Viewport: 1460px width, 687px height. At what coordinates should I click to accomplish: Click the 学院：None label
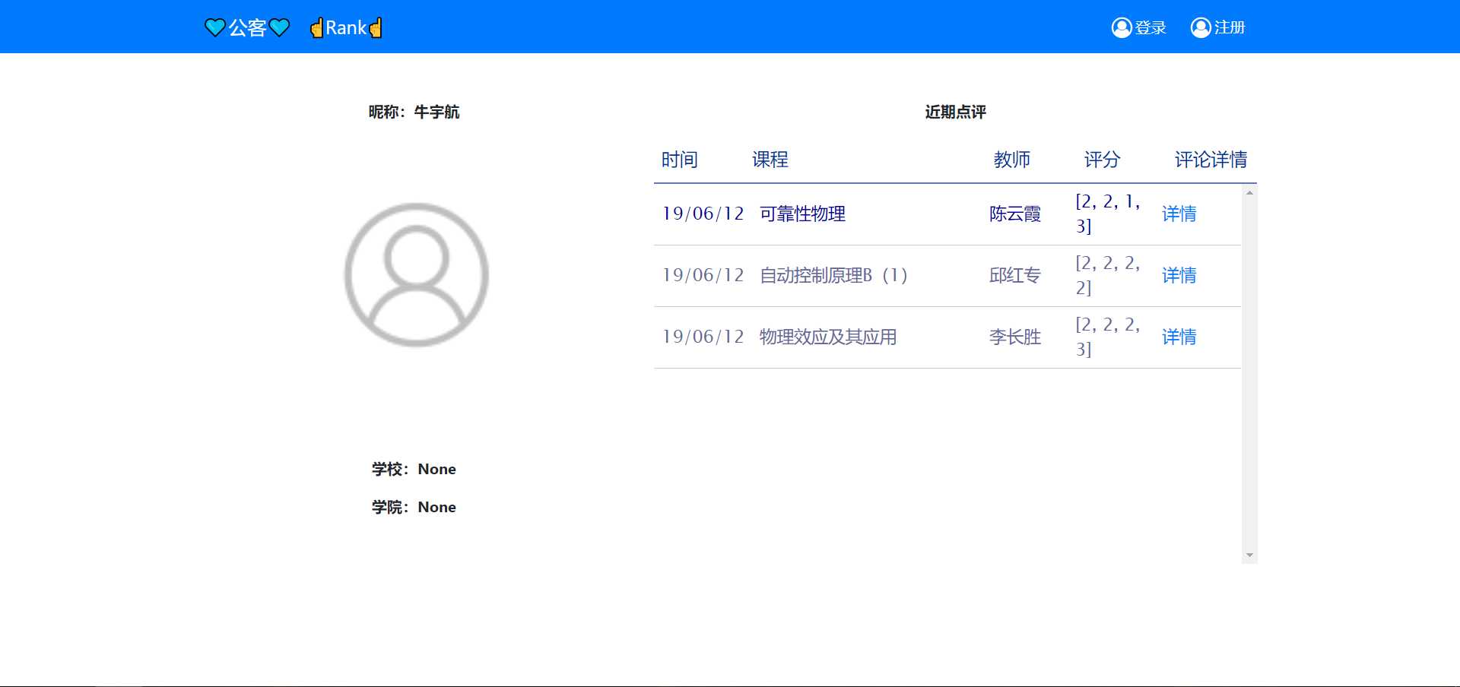[x=414, y=507]
